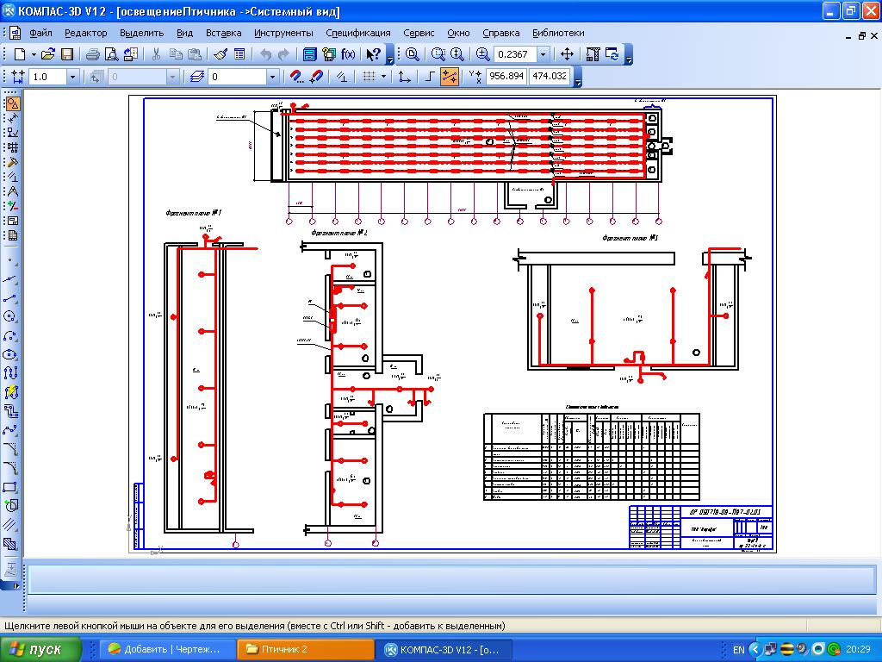The height and width of the screenshot is (662, 882).
Task: Select the Rectangle tool in left toolbar
Action: tap(11, 487)
